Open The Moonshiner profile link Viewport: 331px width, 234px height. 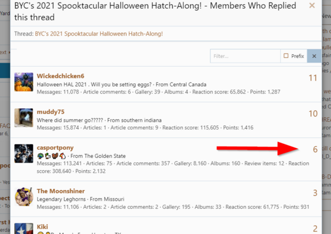pyautogui.click(x=61, y=191)
